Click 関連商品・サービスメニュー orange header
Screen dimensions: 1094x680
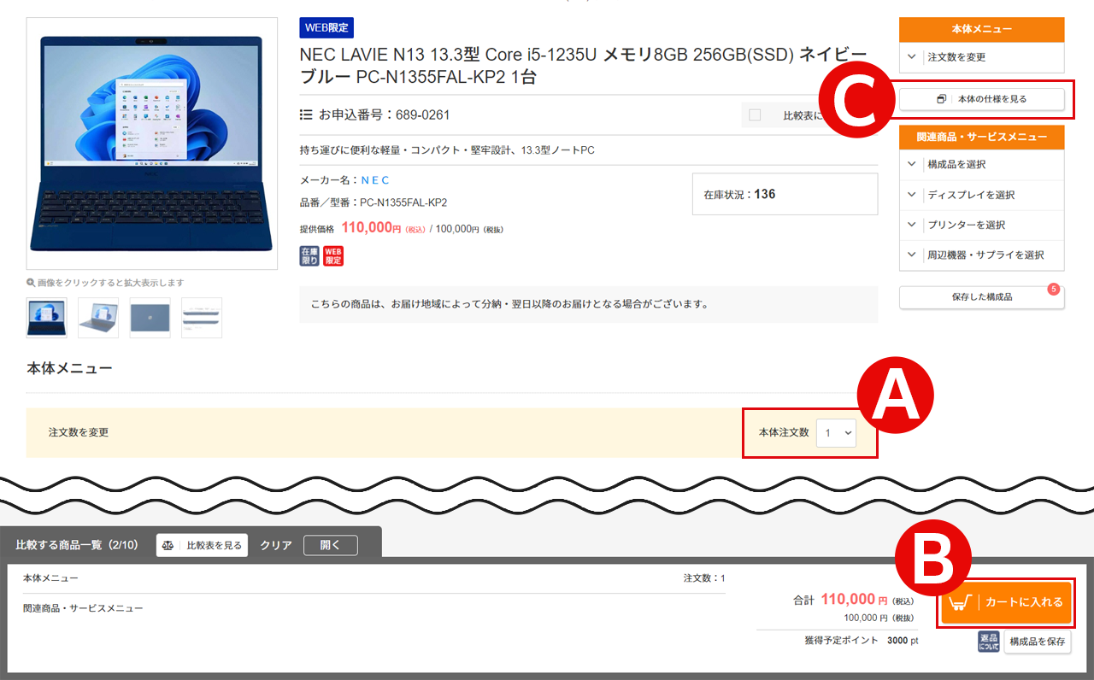982,137
